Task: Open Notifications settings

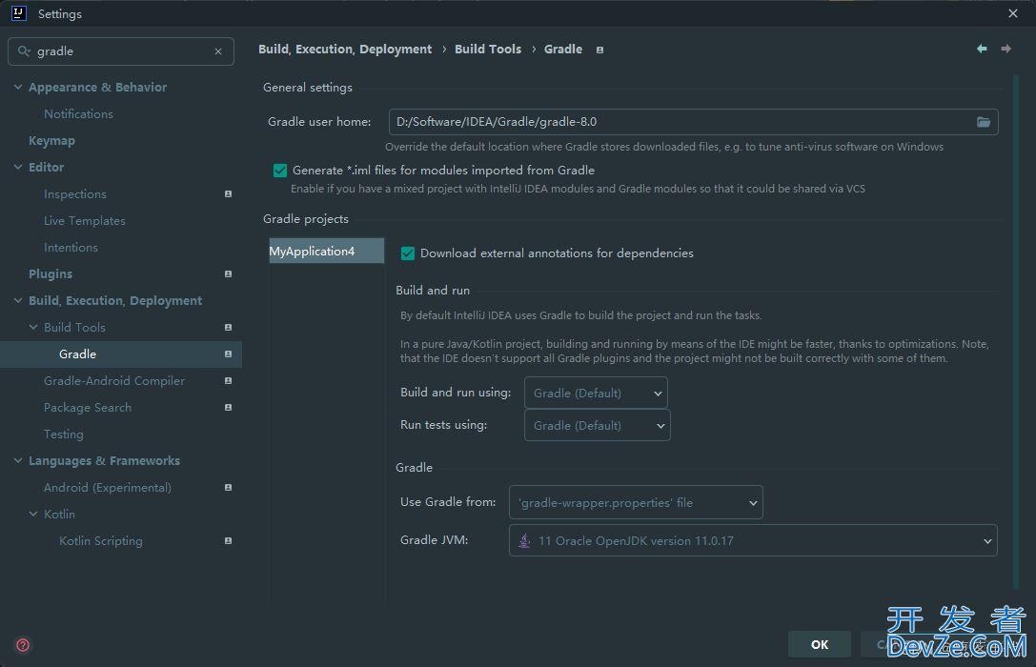Action: [x=78, y=114]
